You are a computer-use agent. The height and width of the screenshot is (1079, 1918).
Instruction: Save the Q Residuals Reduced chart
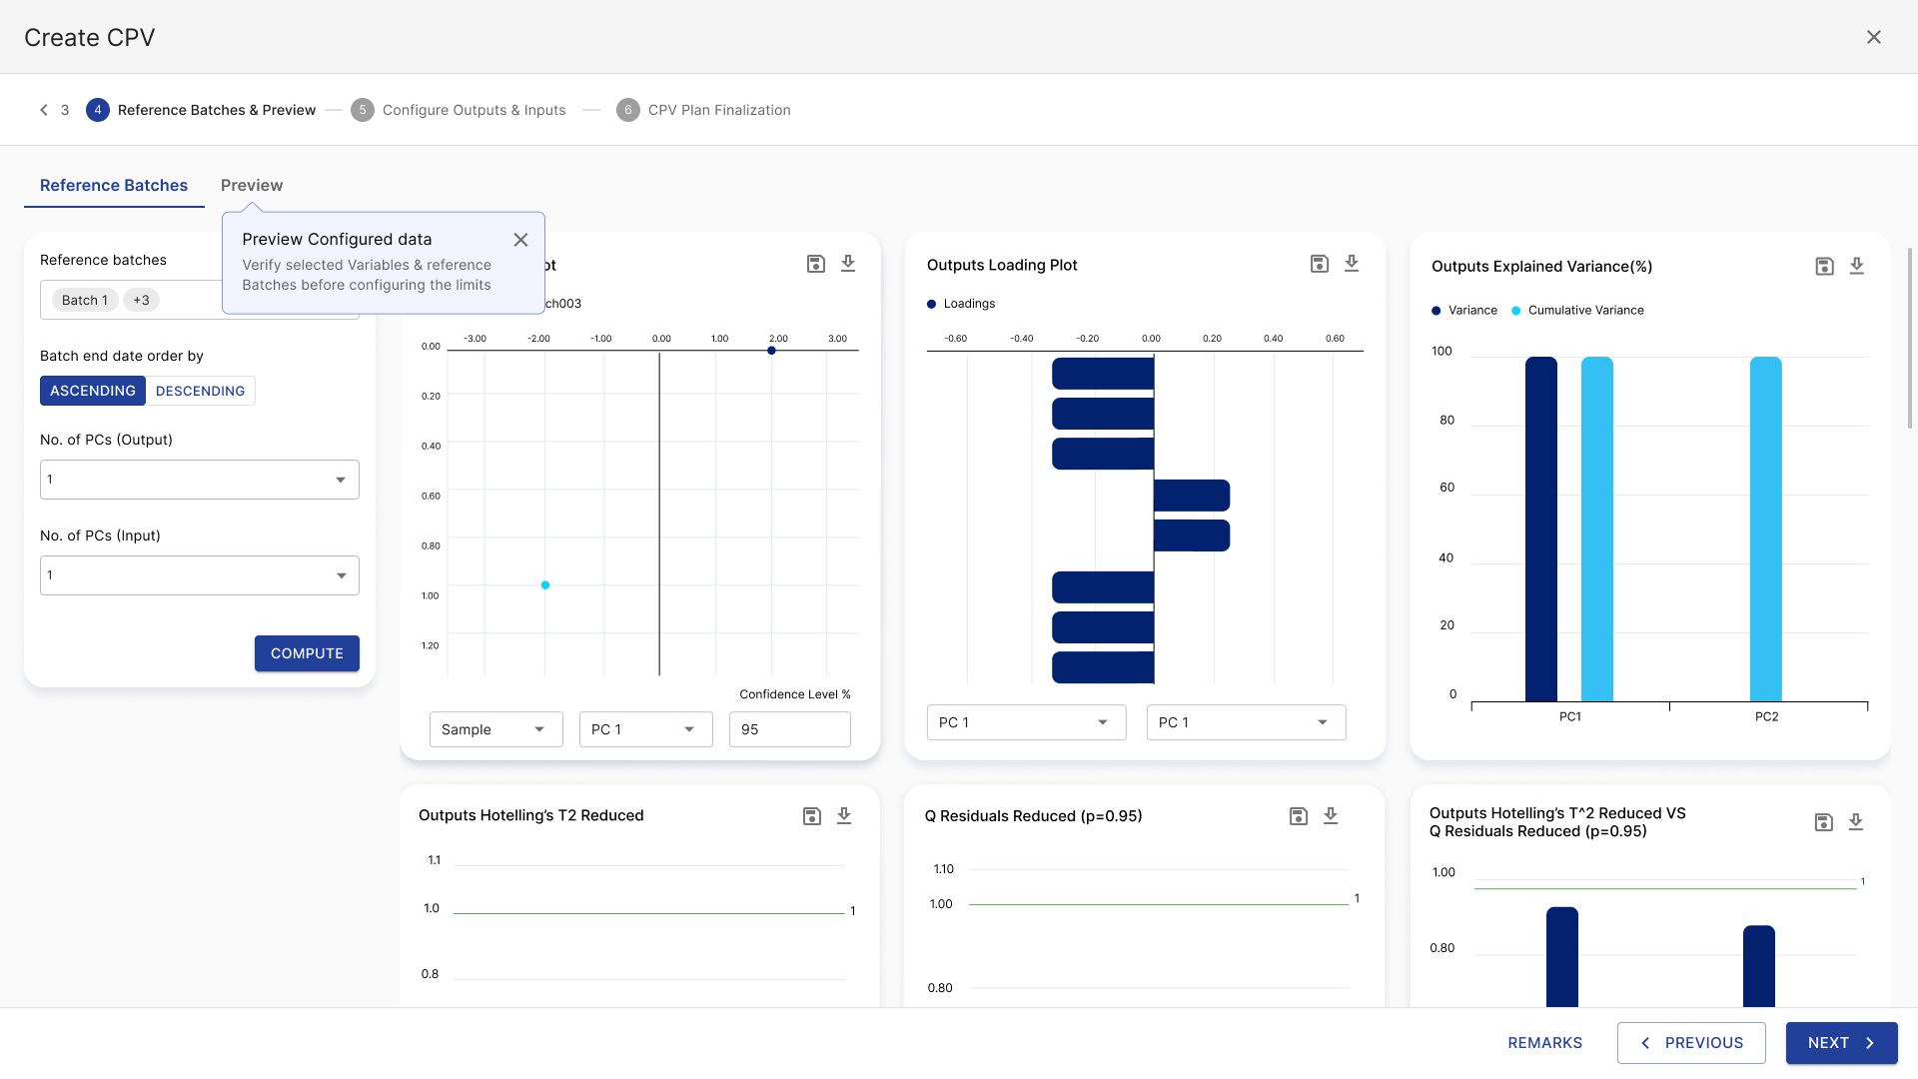pos(1299,816)
